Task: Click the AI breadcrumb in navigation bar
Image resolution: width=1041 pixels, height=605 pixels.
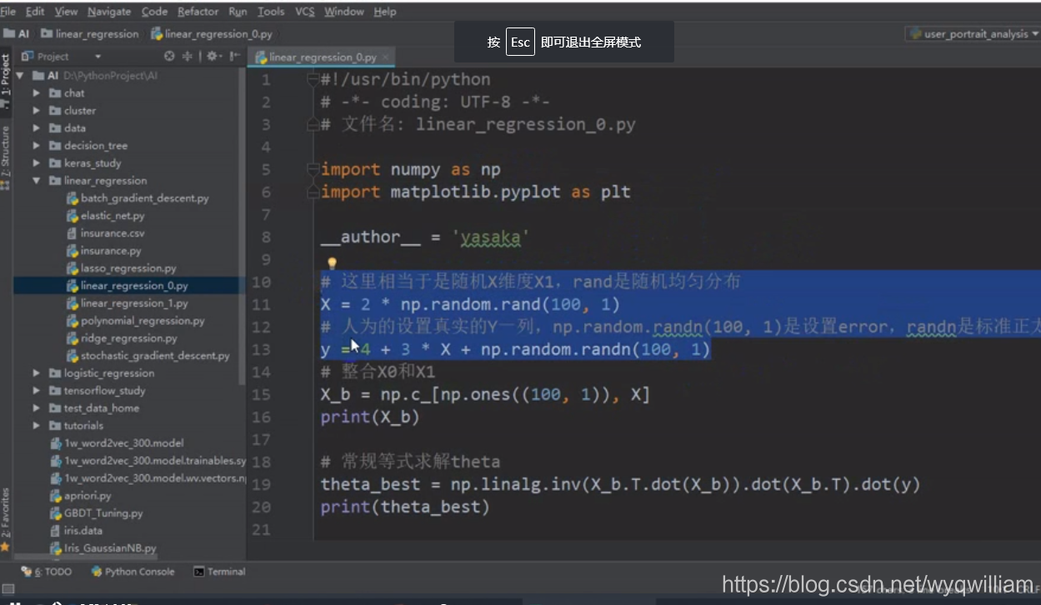Action: pyautogui.click(x=18, y=34)
